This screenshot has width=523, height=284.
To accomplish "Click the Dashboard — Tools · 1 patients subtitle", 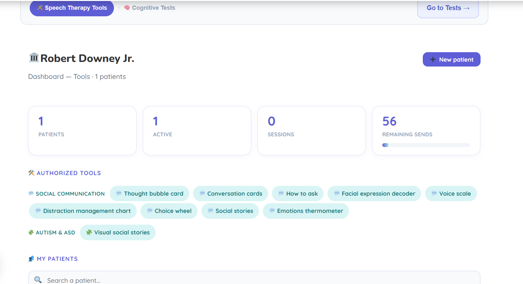I will [x=77, y=77].
